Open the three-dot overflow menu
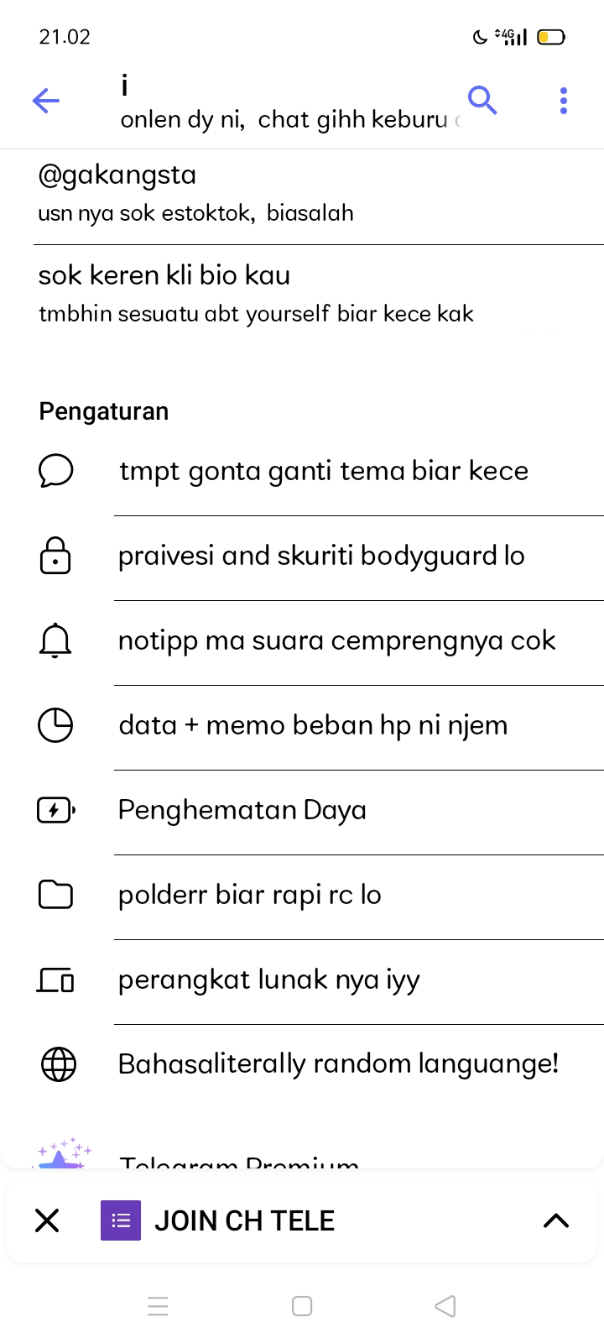 click(564, 101)
